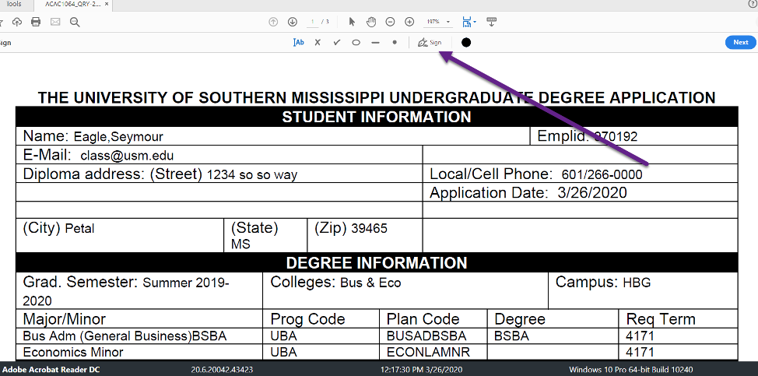The image size is (758, 376).
Task: Zoom in with the plus circle
Action: [409, 22]
